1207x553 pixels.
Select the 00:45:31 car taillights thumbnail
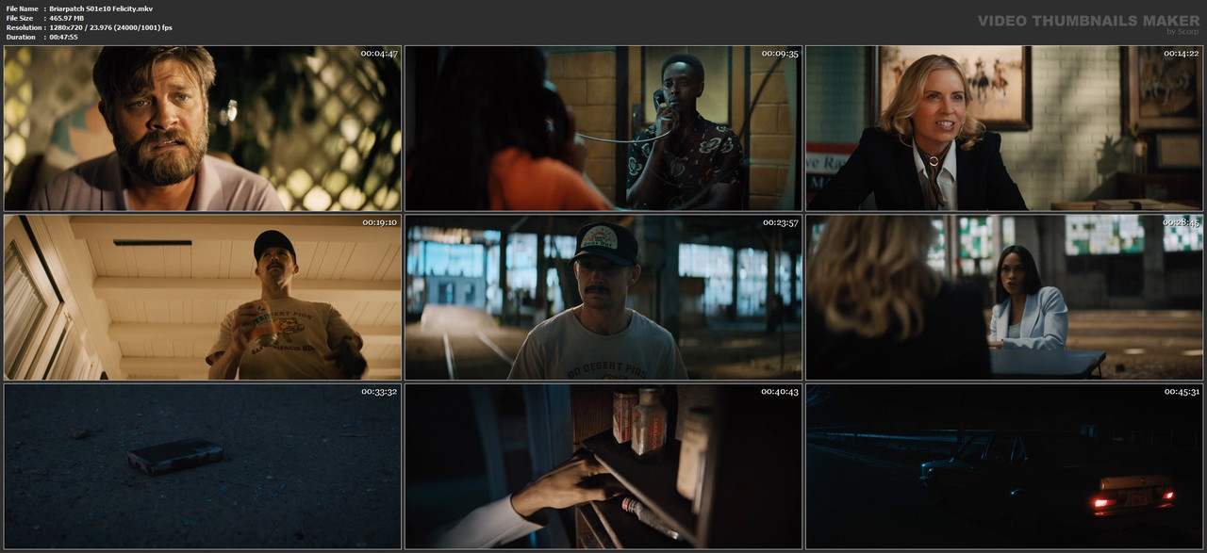tap(1004, 465)
